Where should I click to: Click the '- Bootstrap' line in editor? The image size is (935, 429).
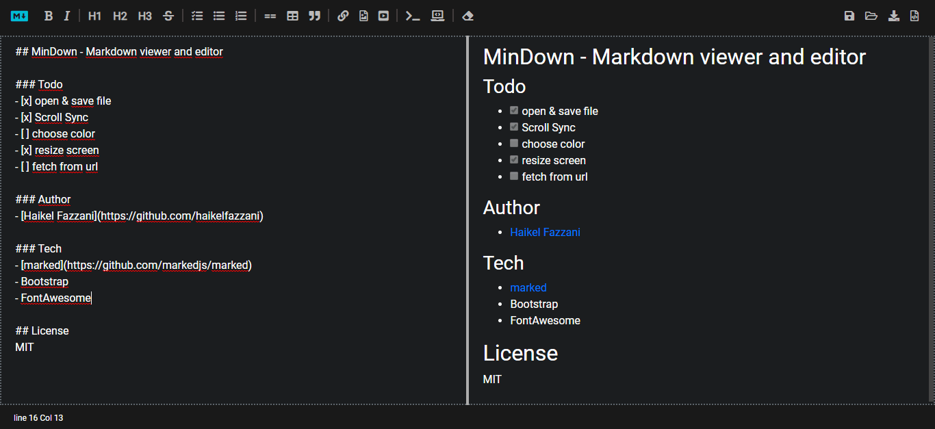42,281
